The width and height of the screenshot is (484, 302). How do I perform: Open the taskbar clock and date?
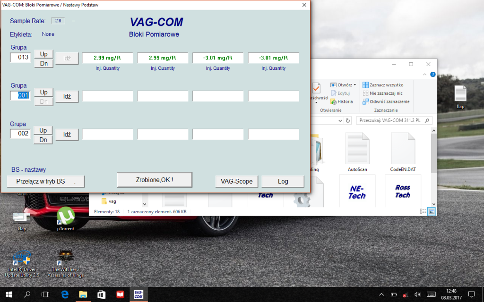(x=451, y=294)
